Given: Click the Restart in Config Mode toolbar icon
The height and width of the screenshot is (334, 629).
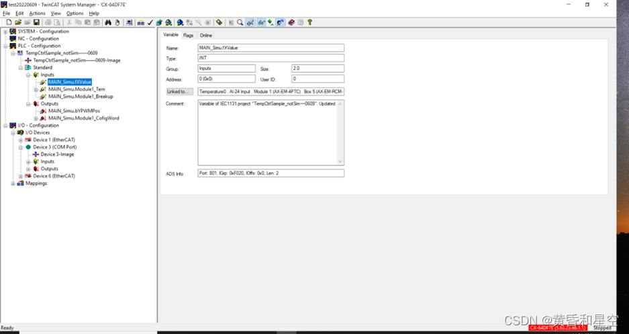Looking at the screenshot, I should 180,22.
